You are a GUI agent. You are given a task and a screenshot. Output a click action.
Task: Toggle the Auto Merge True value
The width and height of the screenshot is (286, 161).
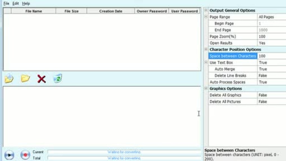pos(271,69)
